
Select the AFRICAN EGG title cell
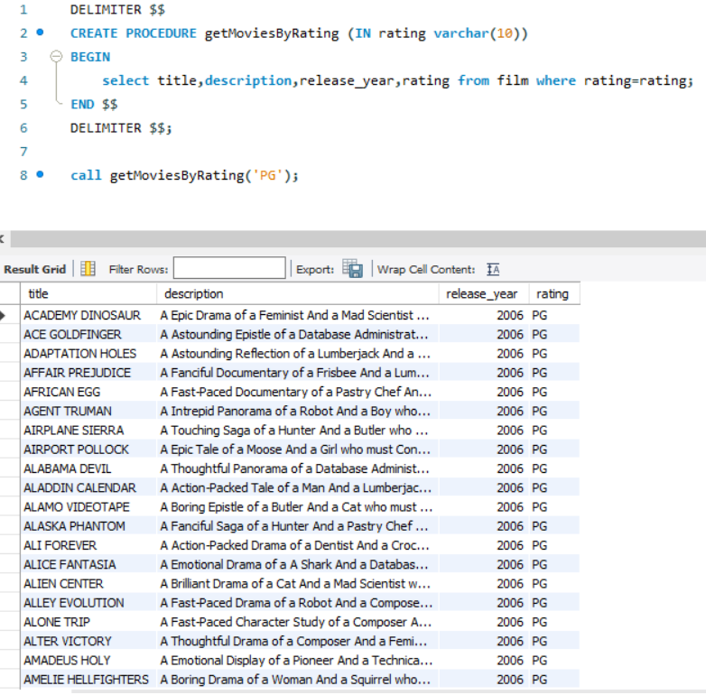coord(88,392)
